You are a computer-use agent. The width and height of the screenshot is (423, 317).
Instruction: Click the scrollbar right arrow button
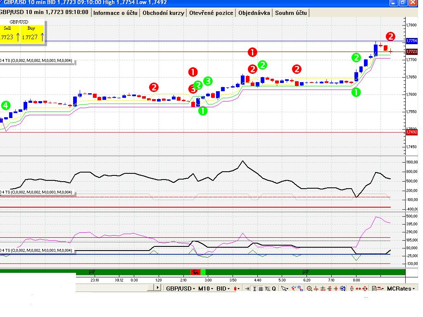(157, 287)
